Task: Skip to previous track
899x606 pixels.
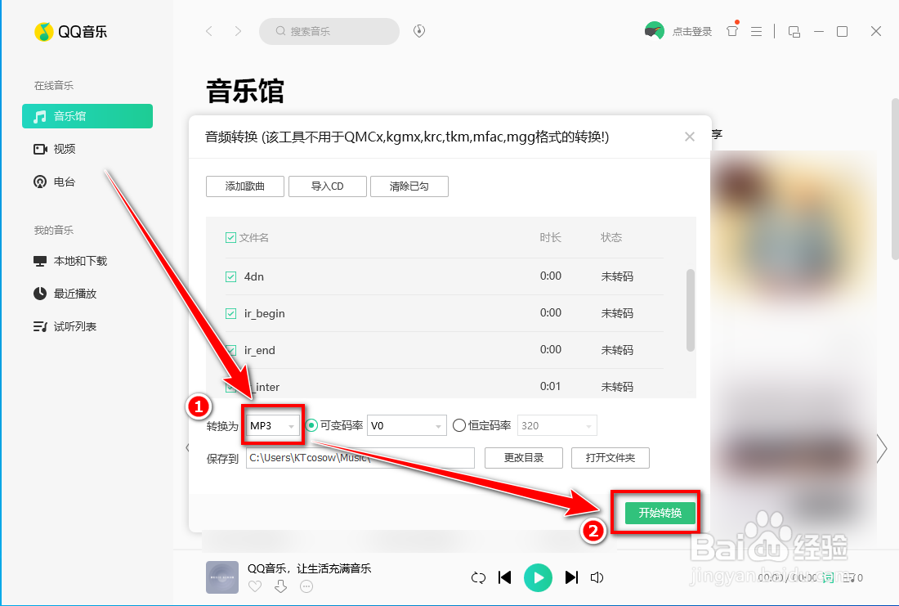Action: coord(504,577)
